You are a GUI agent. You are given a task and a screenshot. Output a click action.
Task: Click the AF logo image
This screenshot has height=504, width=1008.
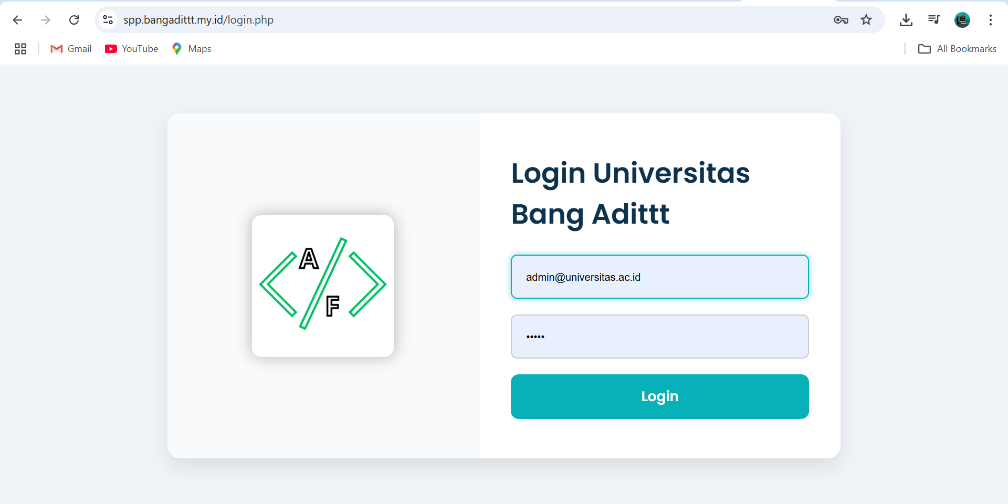pyautogui.click(x=323, y=286)
